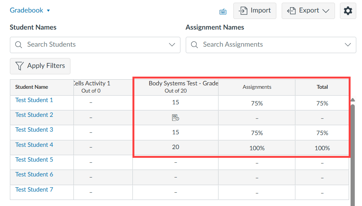Expand the Search Students combo box arrow

[x=172, y=45]
